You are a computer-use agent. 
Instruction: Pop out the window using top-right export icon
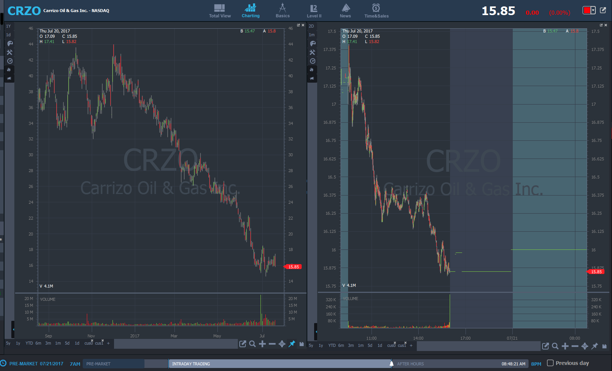pyautogui.click(x=603, y=10)
